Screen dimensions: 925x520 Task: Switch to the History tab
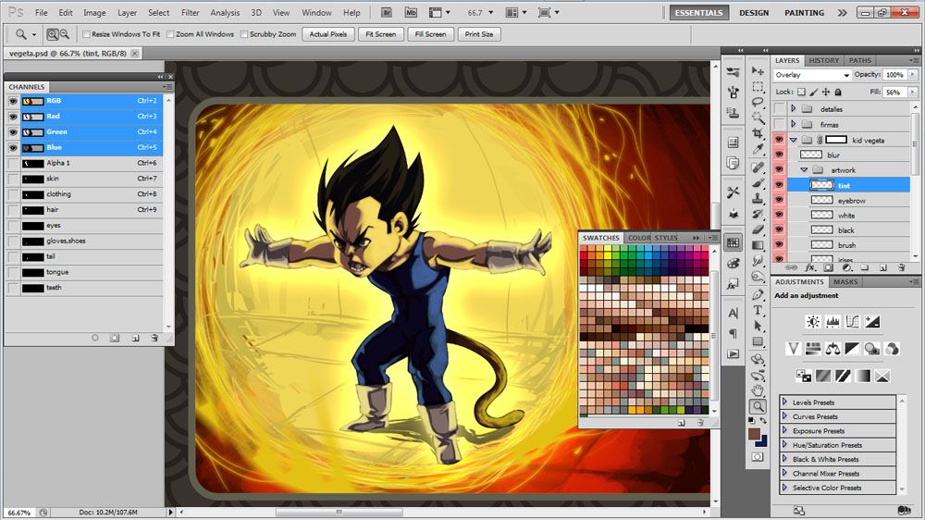pos(823,60)
